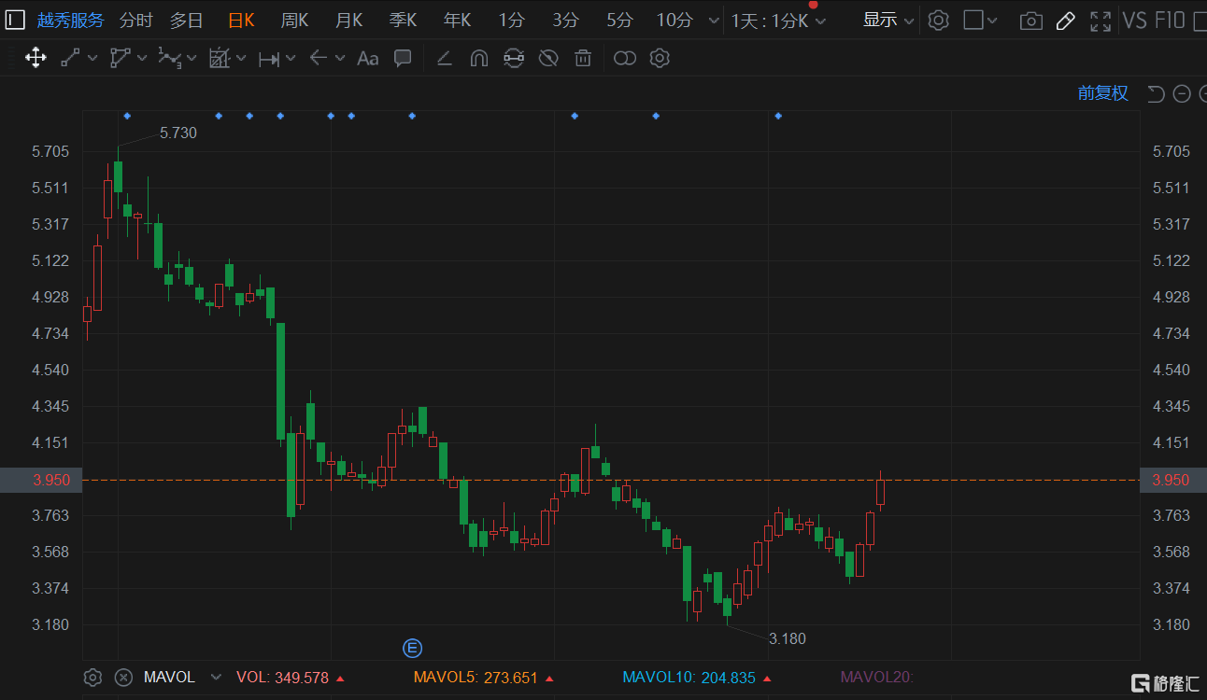Zoom out chart with minus button
Image resolution: width=1207 pixels, height=700 pixels.
coord(1182,93)
